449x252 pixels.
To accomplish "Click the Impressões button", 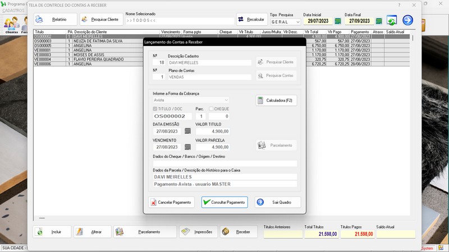I will click(x=198, y=232).
